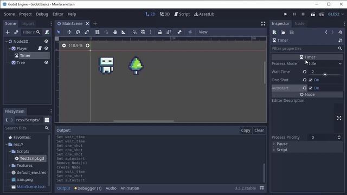Open the Scene menu
This screenshot has height=195, width=347.
point(9,14)
